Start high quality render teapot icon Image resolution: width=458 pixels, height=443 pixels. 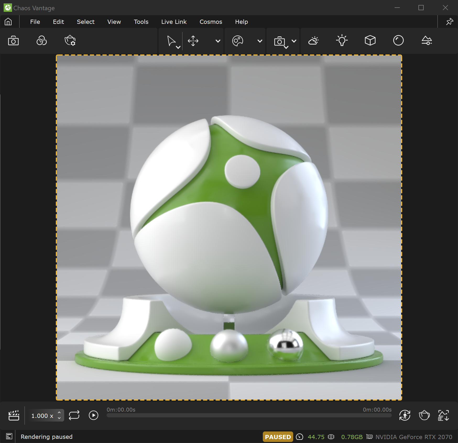[x=424, y=415]
